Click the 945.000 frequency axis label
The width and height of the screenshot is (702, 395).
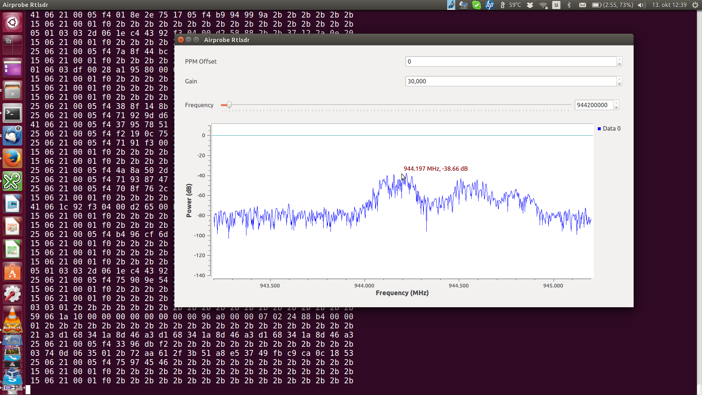[x=553, y=286]
